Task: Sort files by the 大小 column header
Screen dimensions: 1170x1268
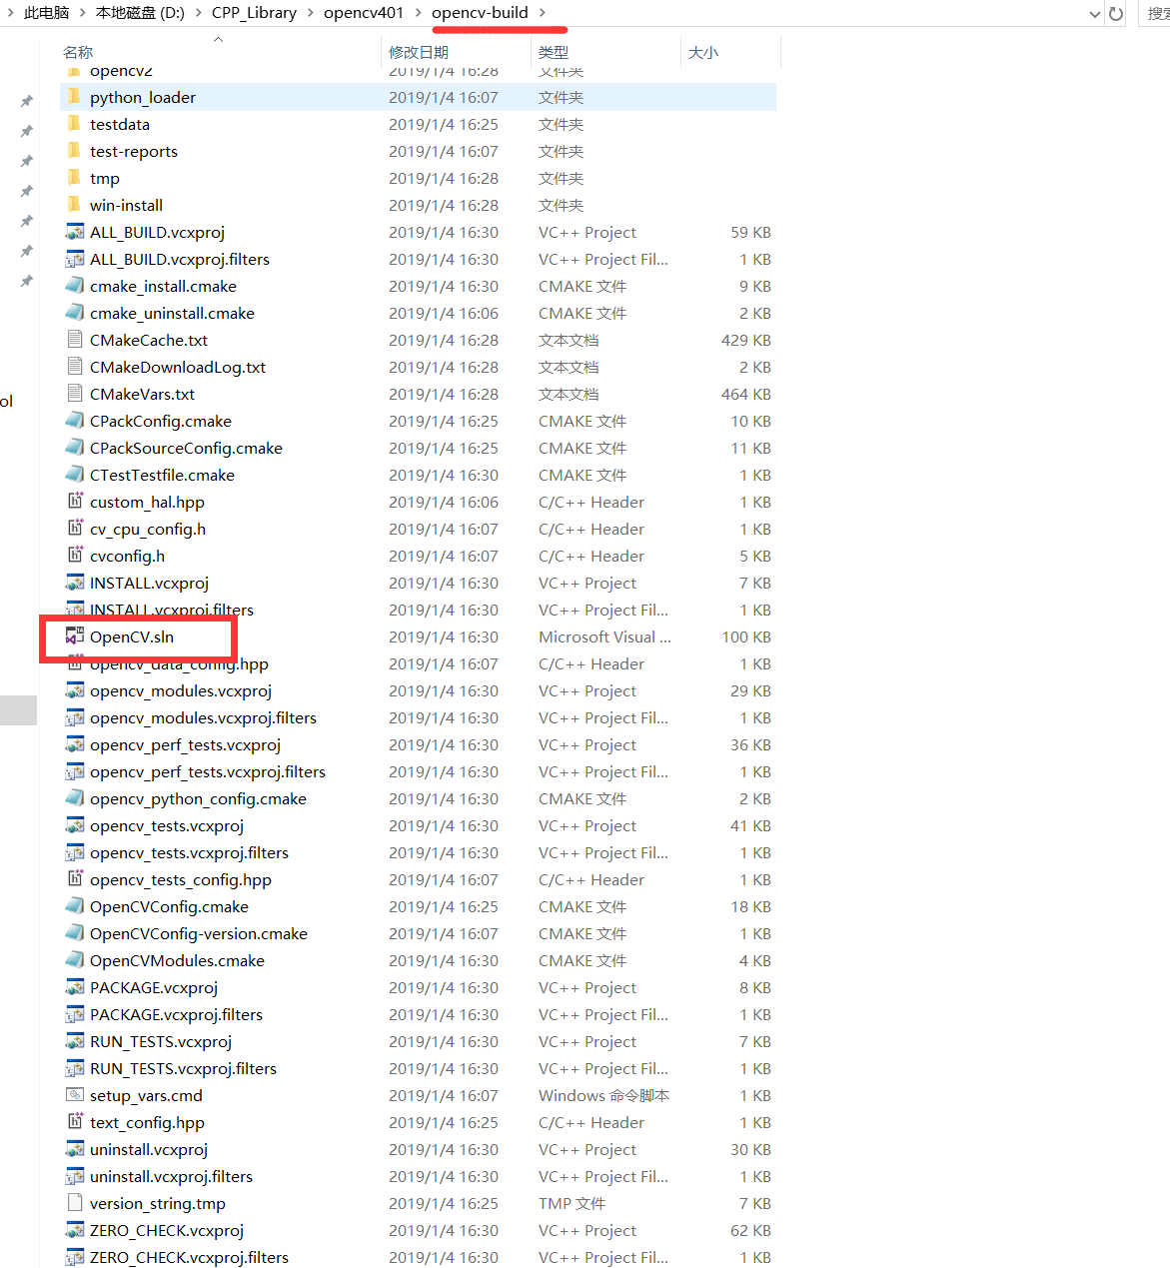Action: 703,52
